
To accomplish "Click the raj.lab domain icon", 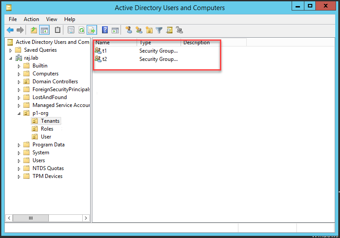I will [x=18, y=58].
